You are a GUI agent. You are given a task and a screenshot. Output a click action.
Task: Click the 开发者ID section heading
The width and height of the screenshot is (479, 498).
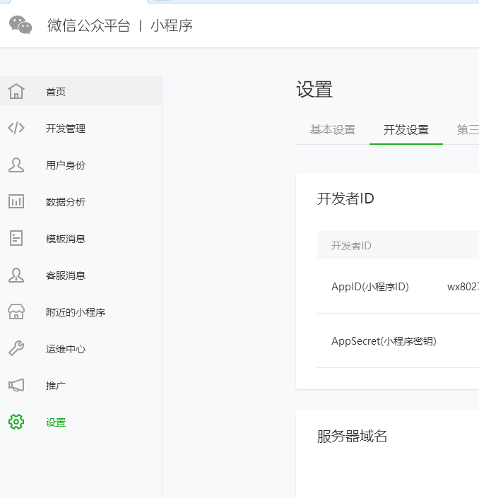pyautogui.click(x=345, y=198)
